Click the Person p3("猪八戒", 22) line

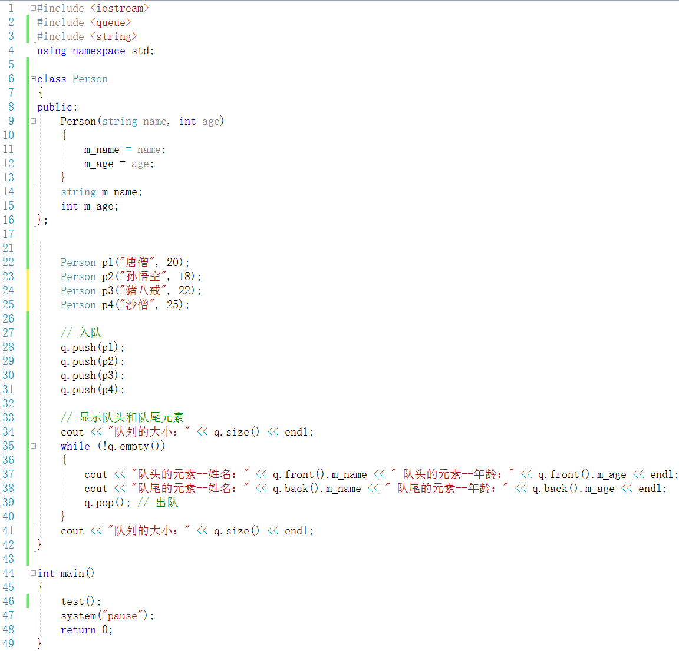click(x=131, y=291)
